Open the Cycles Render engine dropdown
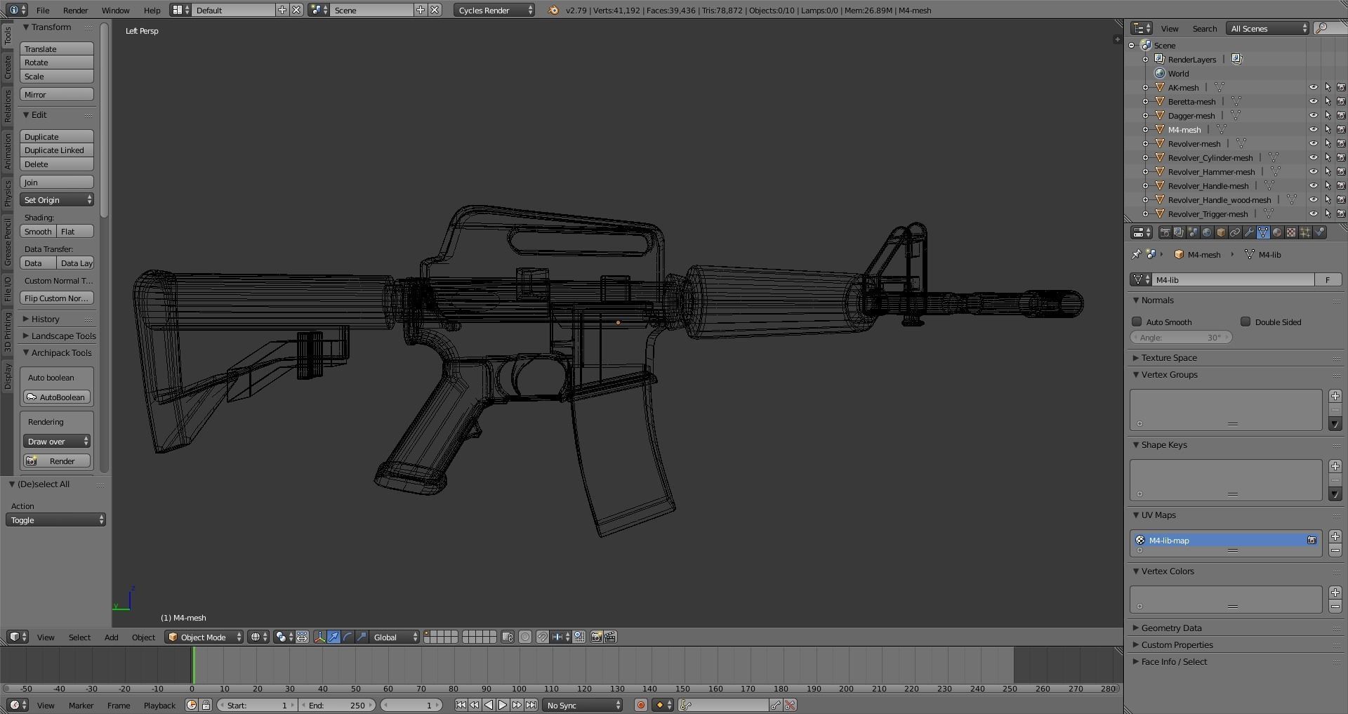This screenshot has width=1348, height=714. [494, 10]
